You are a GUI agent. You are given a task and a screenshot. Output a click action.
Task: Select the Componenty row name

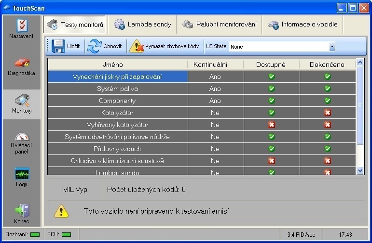[117, 101]
